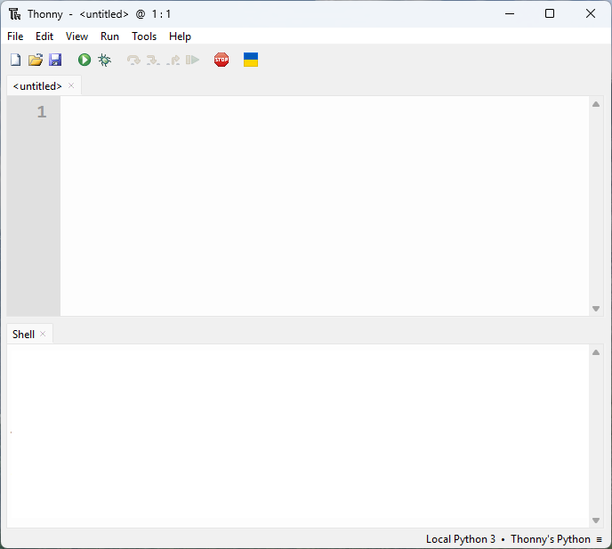Click the Step over debugger icon
The height and width of the screenshot is (549, 612).
point(133,60)
